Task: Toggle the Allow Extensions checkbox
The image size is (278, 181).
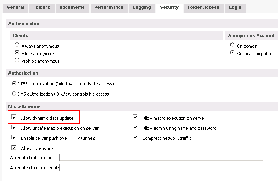Action: 14,148
